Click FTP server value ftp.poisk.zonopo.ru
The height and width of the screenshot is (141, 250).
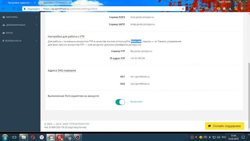coord(141,51)
